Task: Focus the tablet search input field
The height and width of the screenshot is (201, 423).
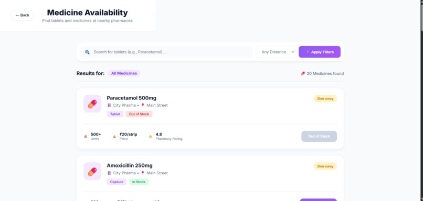Action: tap(166, 52)
